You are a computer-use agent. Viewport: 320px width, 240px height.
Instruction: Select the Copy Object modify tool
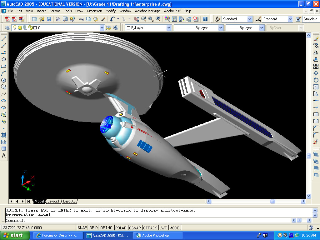(x=316, y=46)
